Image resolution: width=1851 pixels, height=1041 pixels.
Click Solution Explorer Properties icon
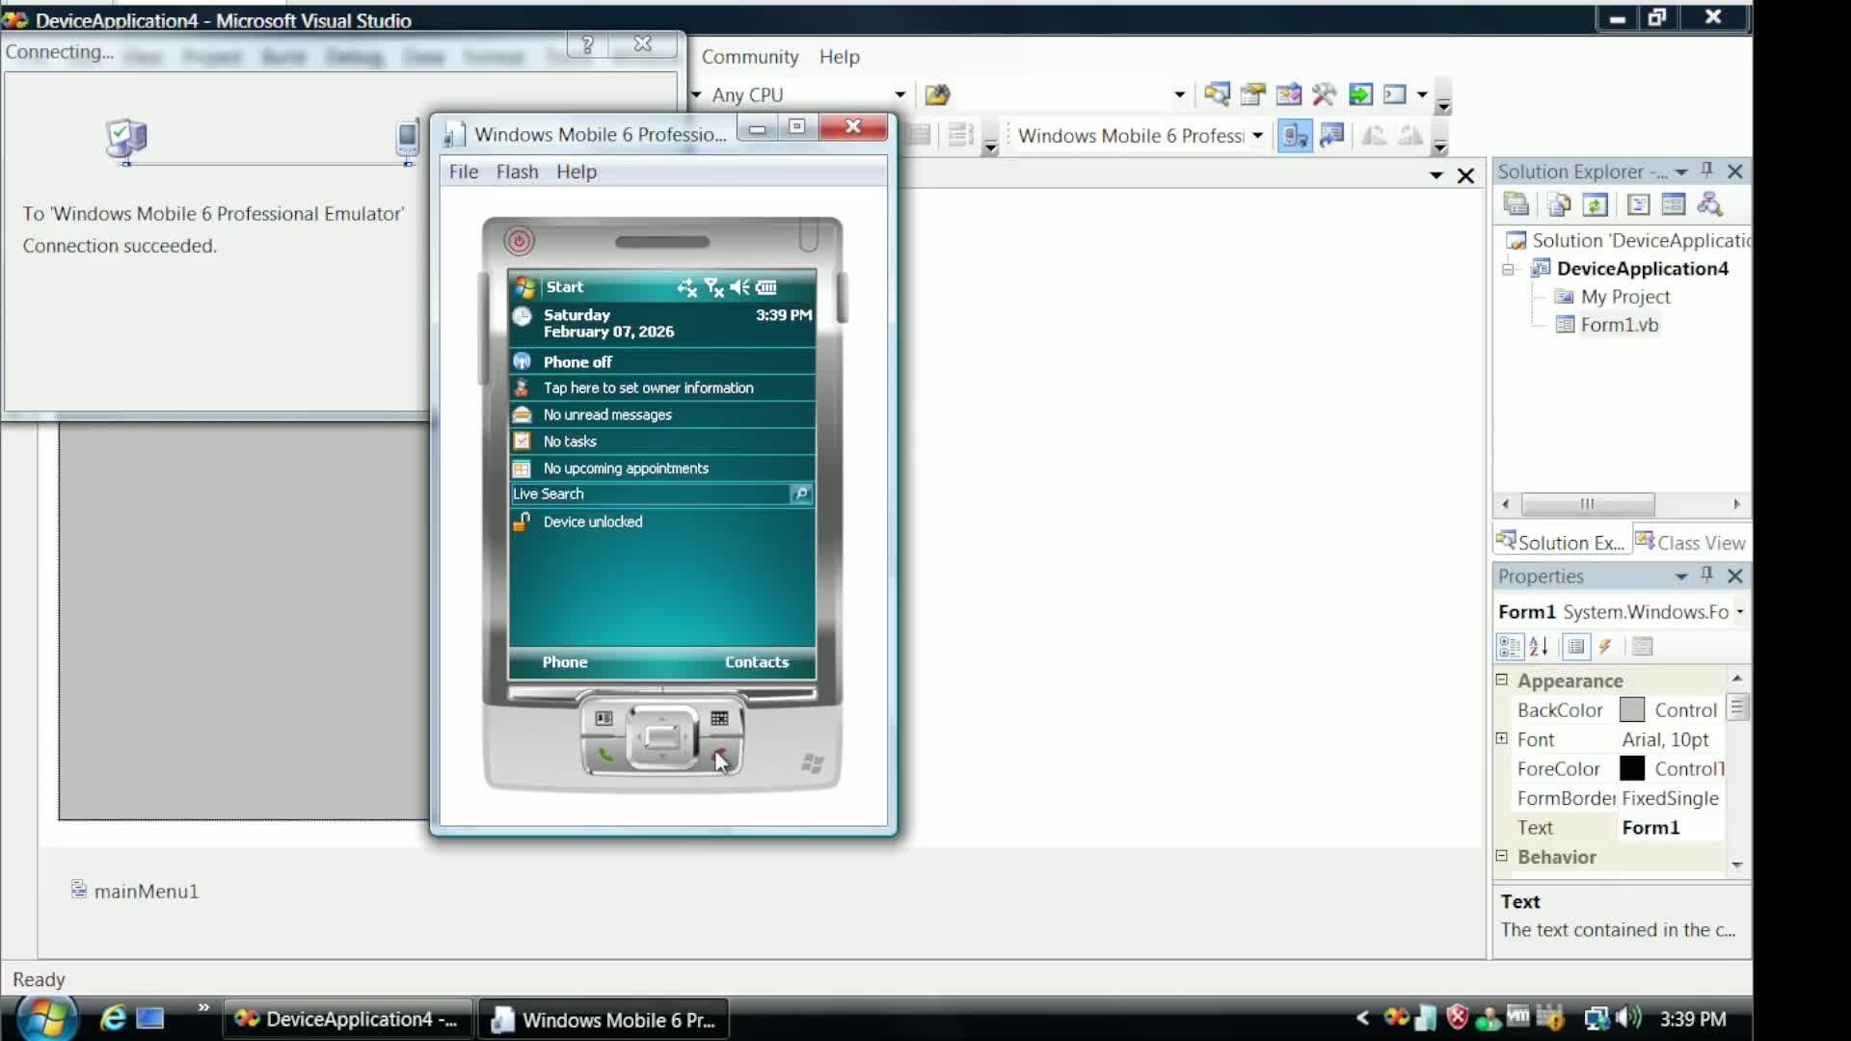(1516, 205)
